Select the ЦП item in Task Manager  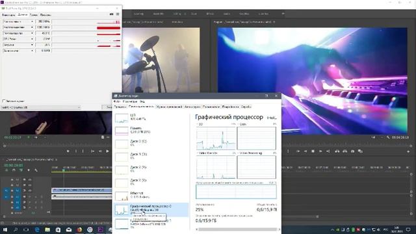tap(151, 118)
